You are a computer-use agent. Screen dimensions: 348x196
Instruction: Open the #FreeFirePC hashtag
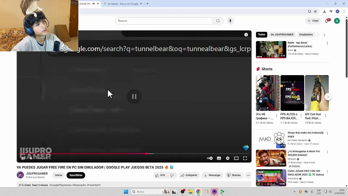(94, 185)
